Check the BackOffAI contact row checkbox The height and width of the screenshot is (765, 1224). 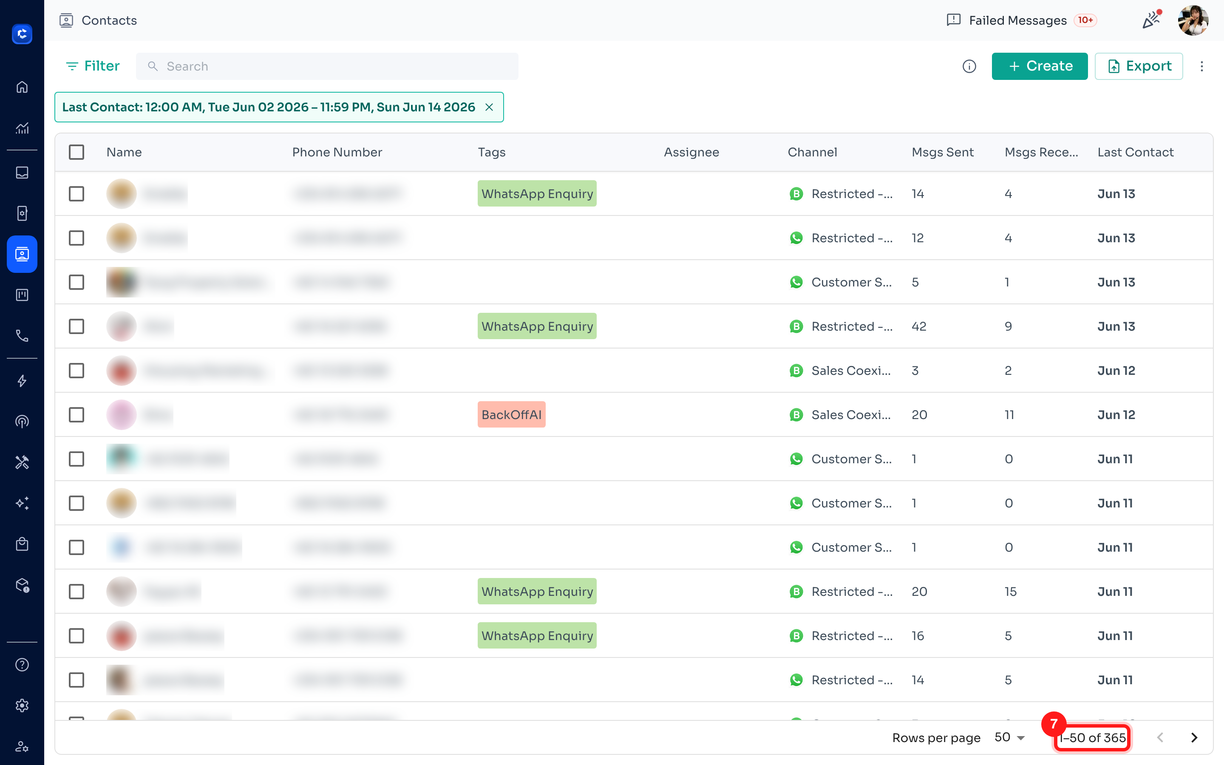click(x=76, y=415)
